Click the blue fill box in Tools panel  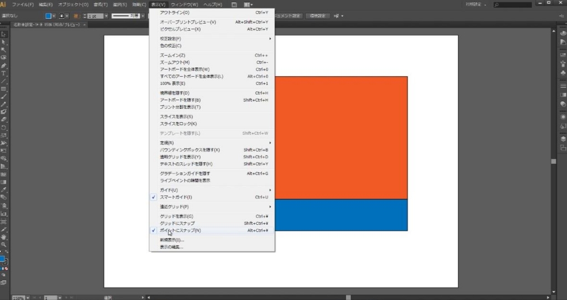(2, 259)
